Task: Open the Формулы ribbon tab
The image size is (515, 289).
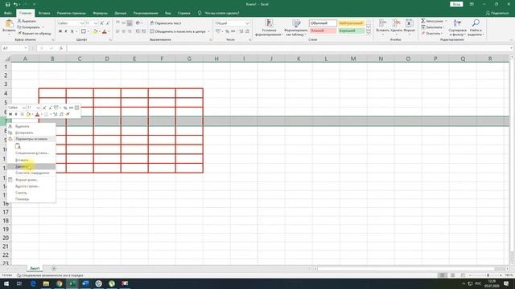Action: click(x=100, y=13)
